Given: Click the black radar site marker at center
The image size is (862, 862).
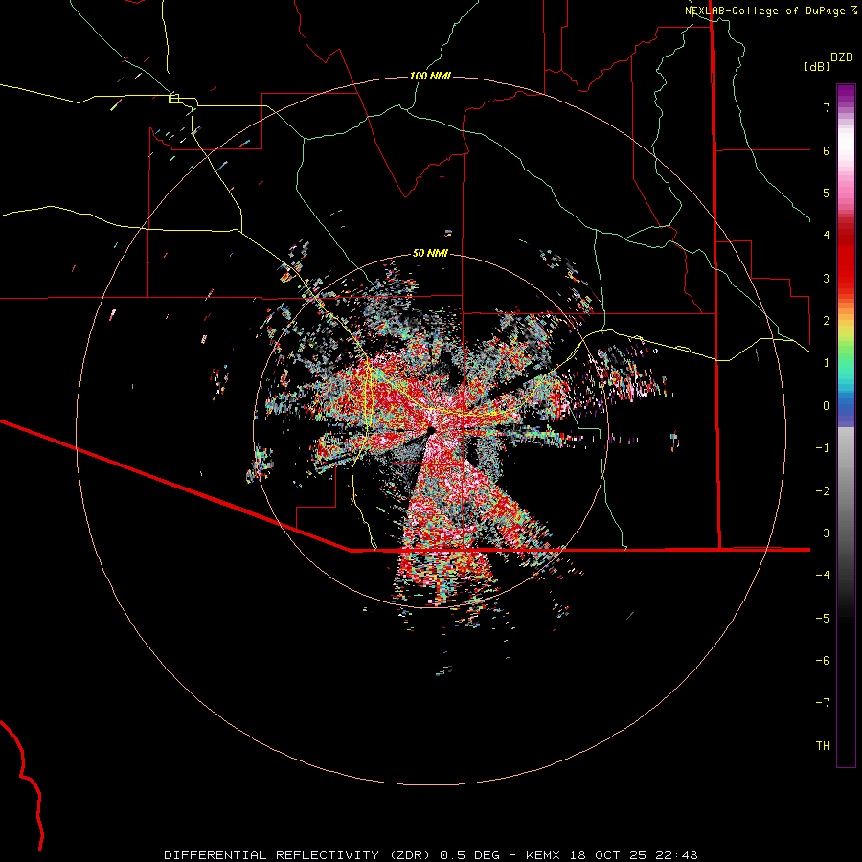Looking at the screenshot, I should [x=431, y=430].
